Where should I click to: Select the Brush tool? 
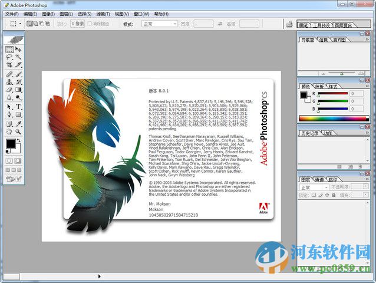coord(18,74)
